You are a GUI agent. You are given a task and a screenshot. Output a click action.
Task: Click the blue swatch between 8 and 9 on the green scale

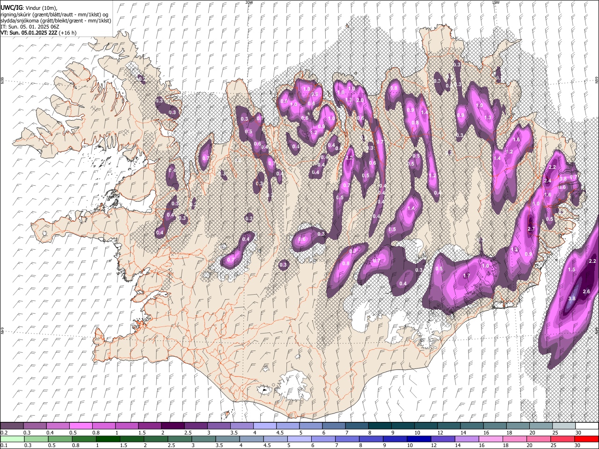(x=371, y=439)
